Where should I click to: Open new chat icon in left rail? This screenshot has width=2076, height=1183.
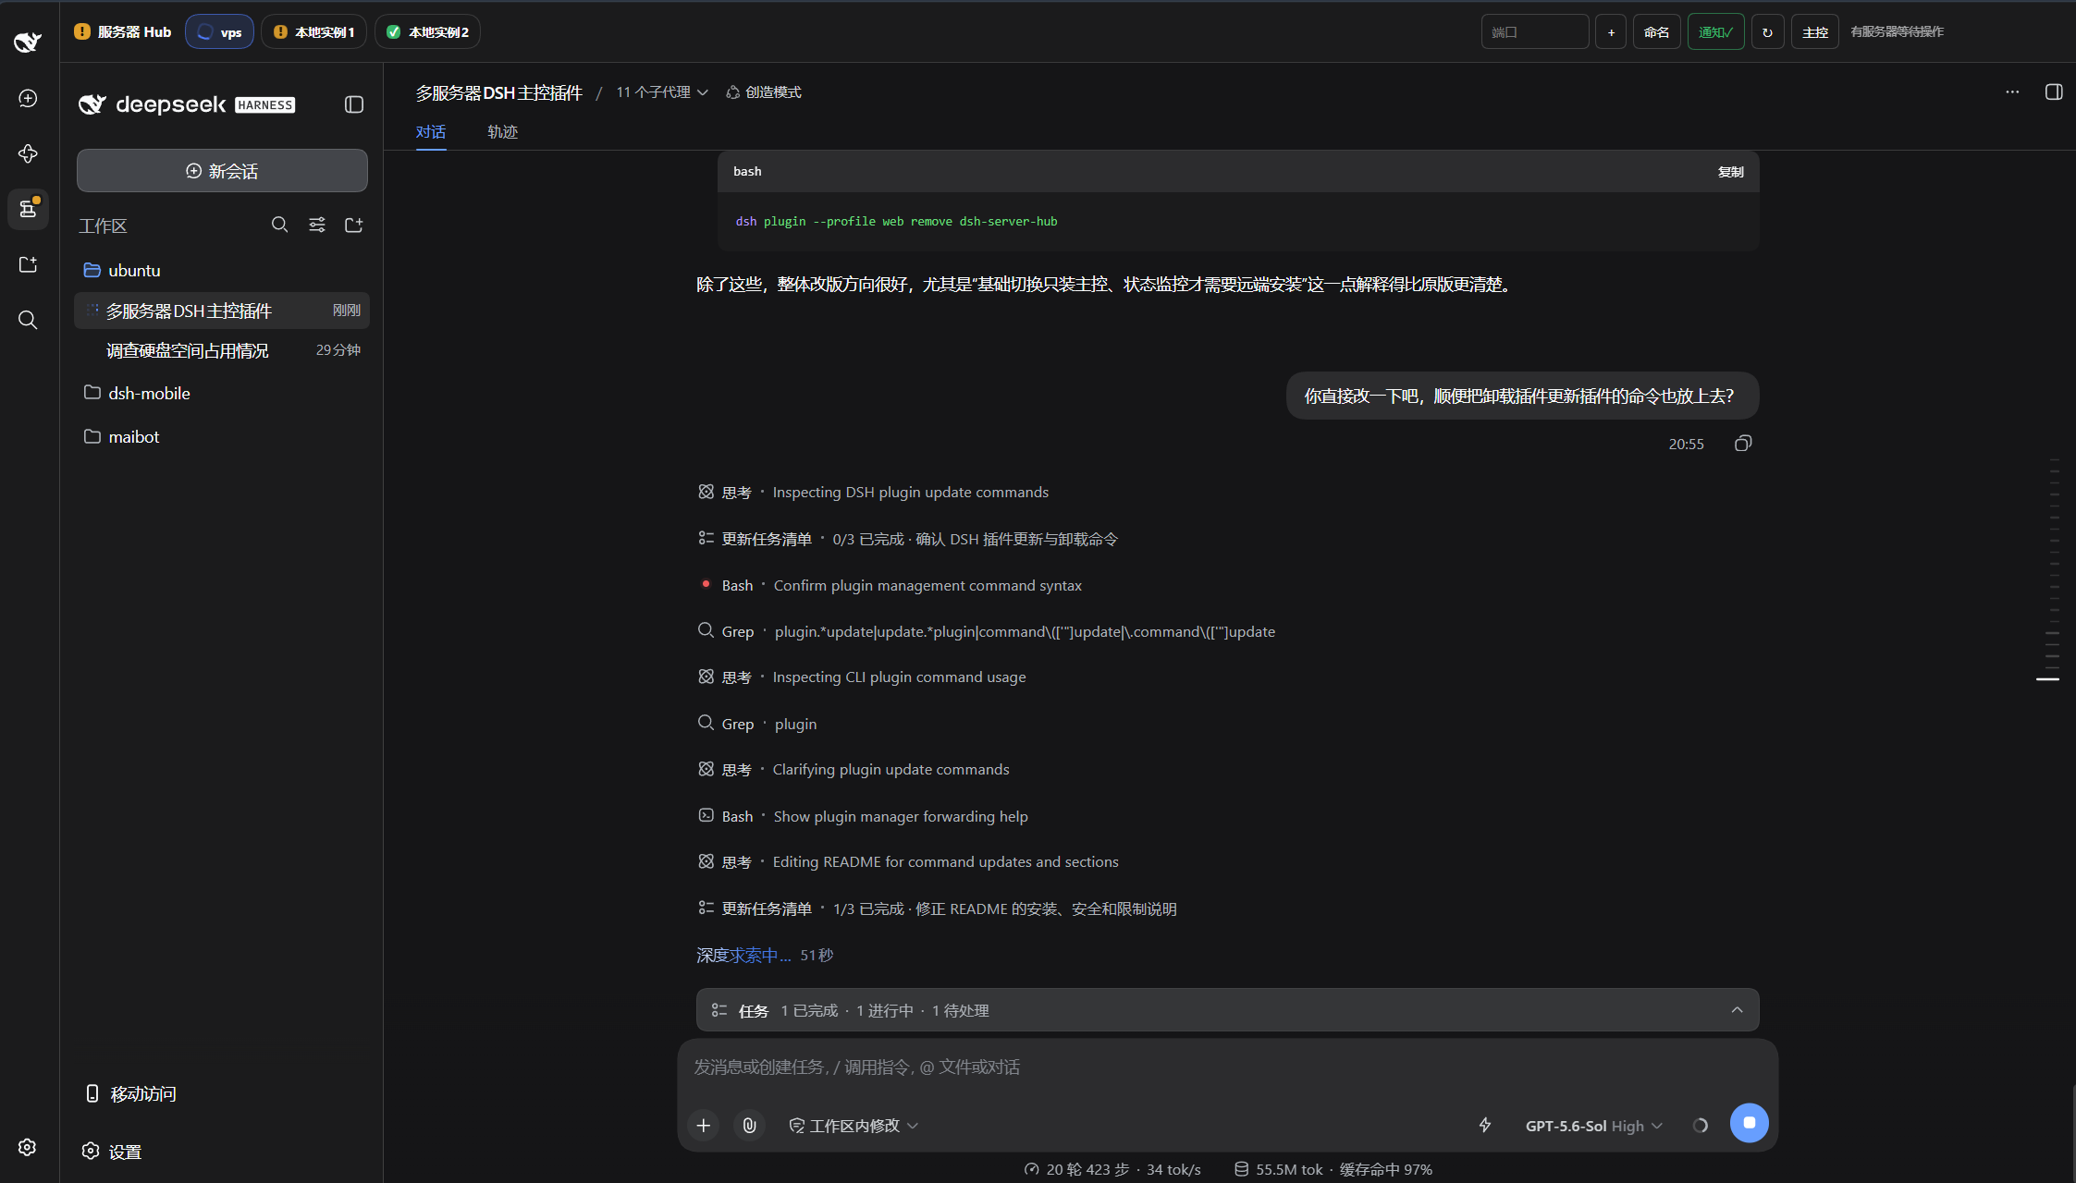[28, 98]
